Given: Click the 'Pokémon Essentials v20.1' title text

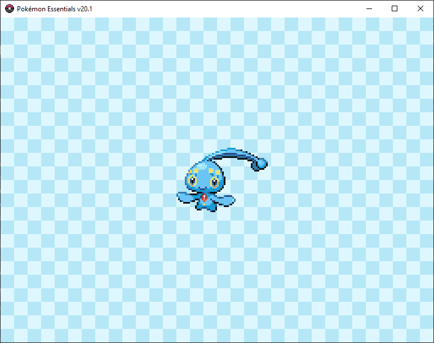Looking at the screenshot, I should pyautogui.click(x=55, y=9).
